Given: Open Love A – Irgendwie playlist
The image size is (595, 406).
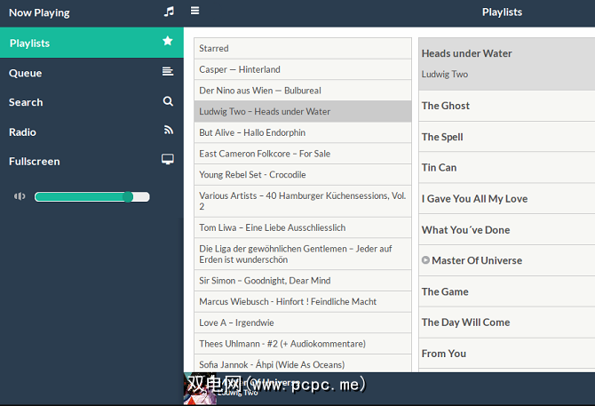Looking at the screenshot, I should (x=303, y=322).
